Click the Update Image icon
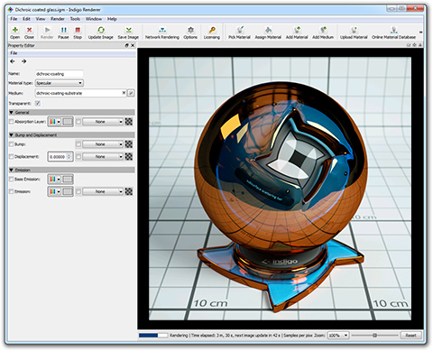433x351 pixels. coord(101,32)
